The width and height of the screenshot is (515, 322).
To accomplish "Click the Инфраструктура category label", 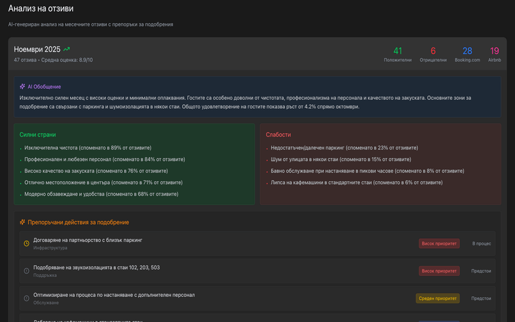I will tap(50, 248).
